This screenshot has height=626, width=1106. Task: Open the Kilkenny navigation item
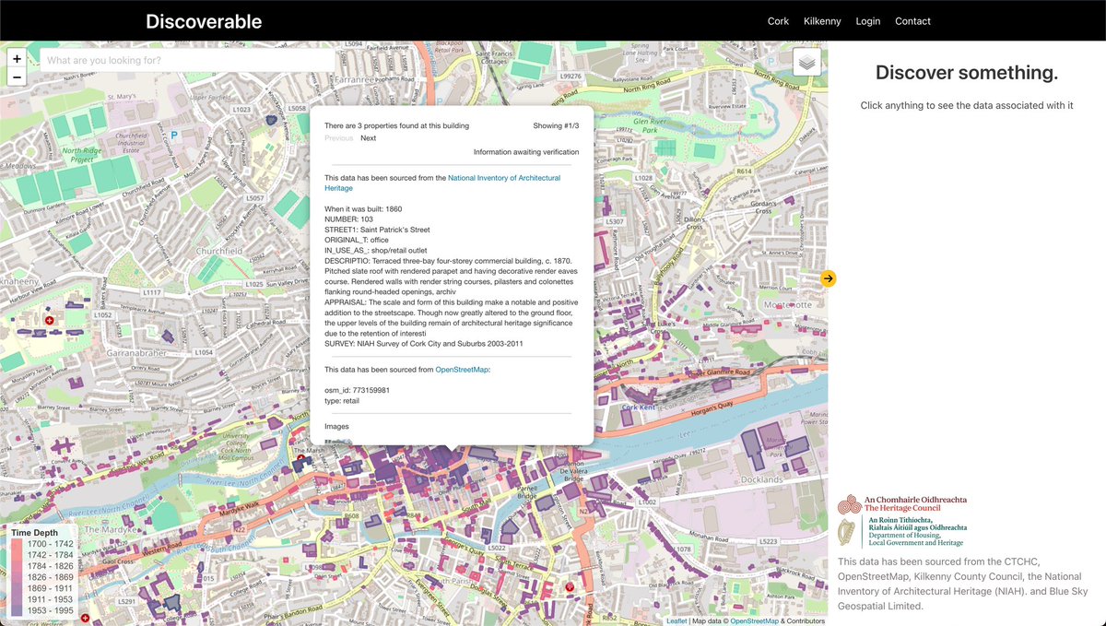click(x=822, y=21)
